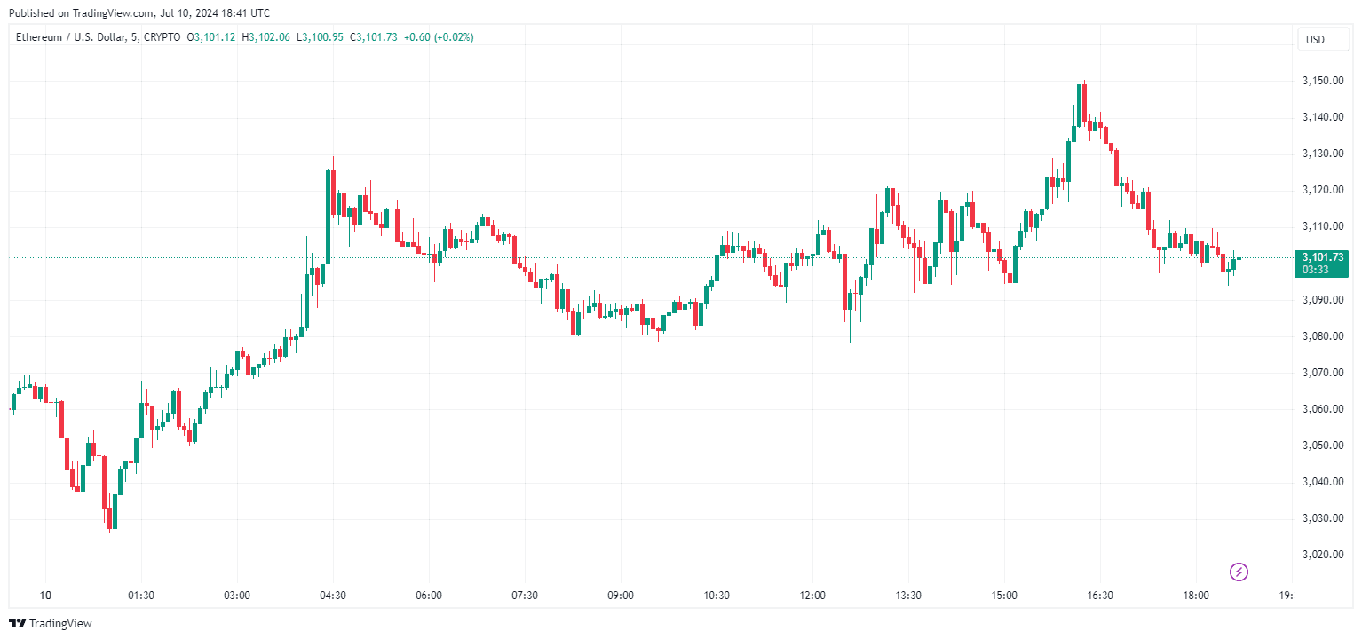Click the 01:30 time axis label
Screen dimensions: 1362x639
pos(141,596)
